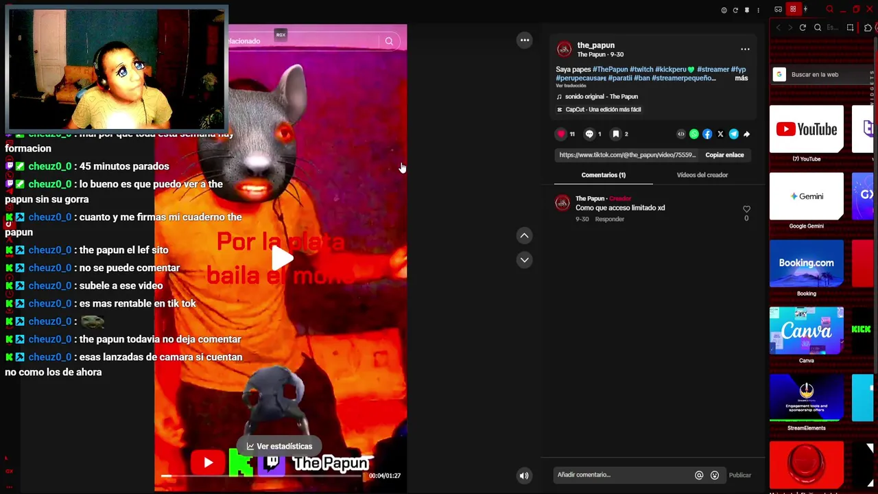The height and width of the screenshot is (494, 878).
Task: Open sonido original - The Papun
Action: click(x=602, y=97)
